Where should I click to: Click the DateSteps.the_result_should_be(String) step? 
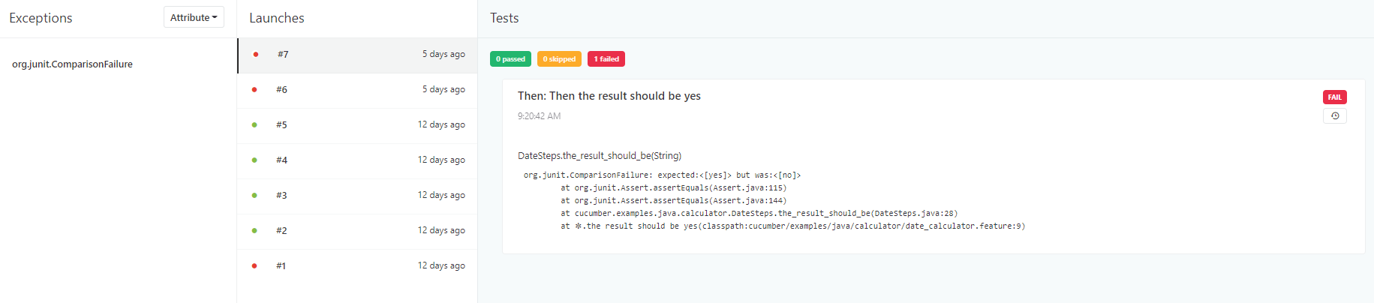tap(600, 155)
